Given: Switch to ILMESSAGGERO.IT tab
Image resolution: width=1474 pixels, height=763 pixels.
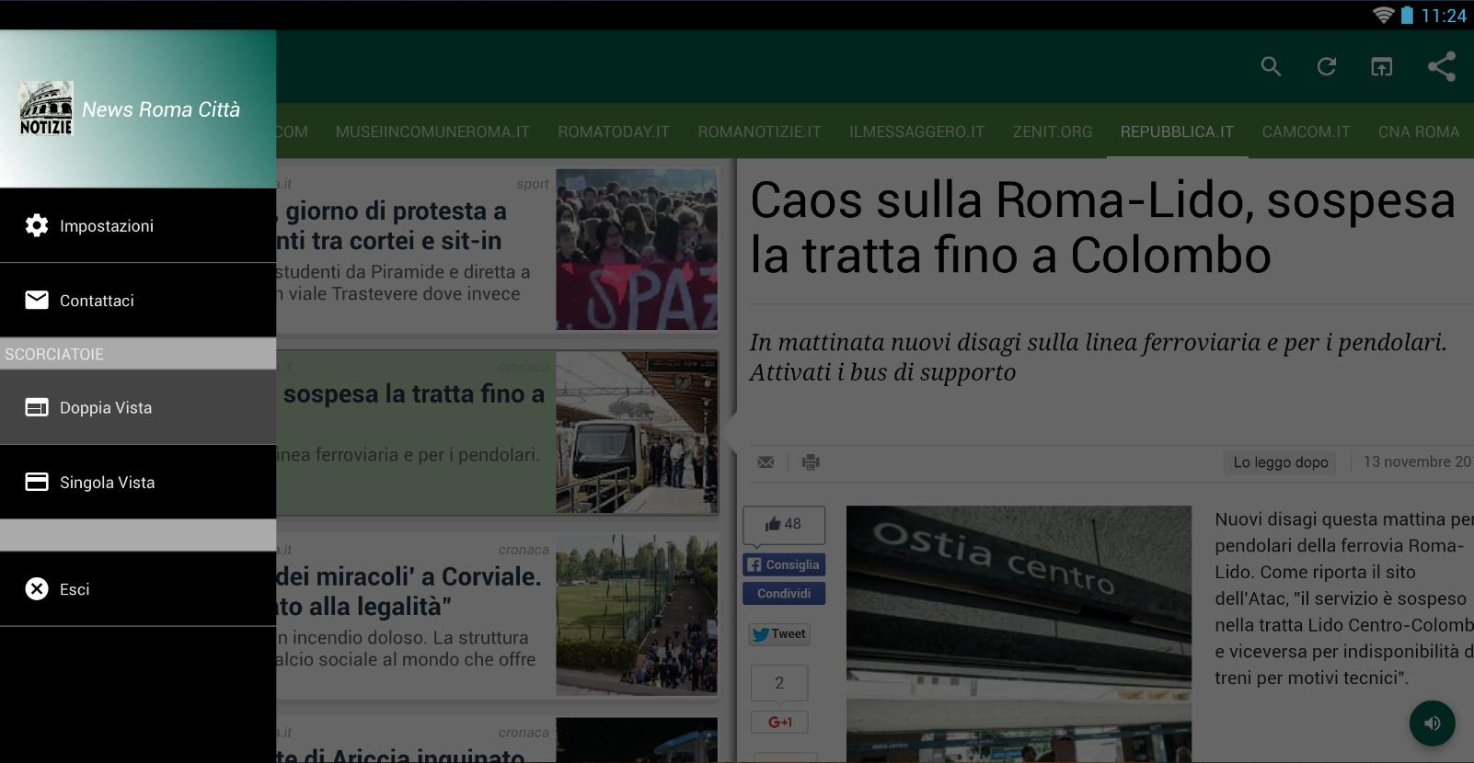Looking at the screenshot, I should 916,131.
